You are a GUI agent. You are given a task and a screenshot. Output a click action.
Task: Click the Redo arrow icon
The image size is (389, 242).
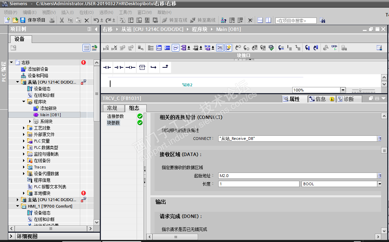[x=108, y=20]
